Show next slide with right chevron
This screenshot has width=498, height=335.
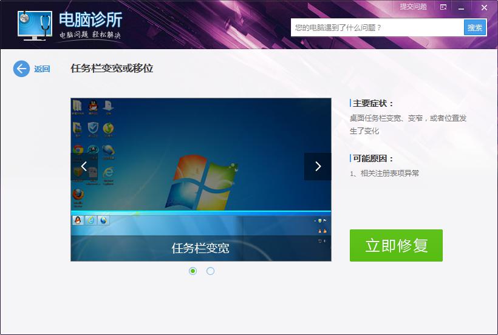click(x=318, y=166)
